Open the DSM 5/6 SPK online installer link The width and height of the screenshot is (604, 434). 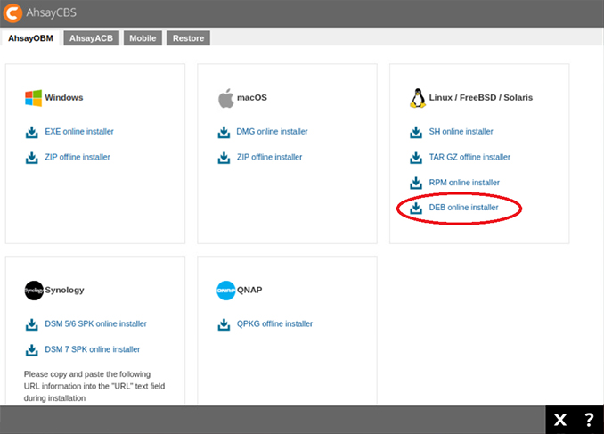pyautogui.click(x=96, y=323)
